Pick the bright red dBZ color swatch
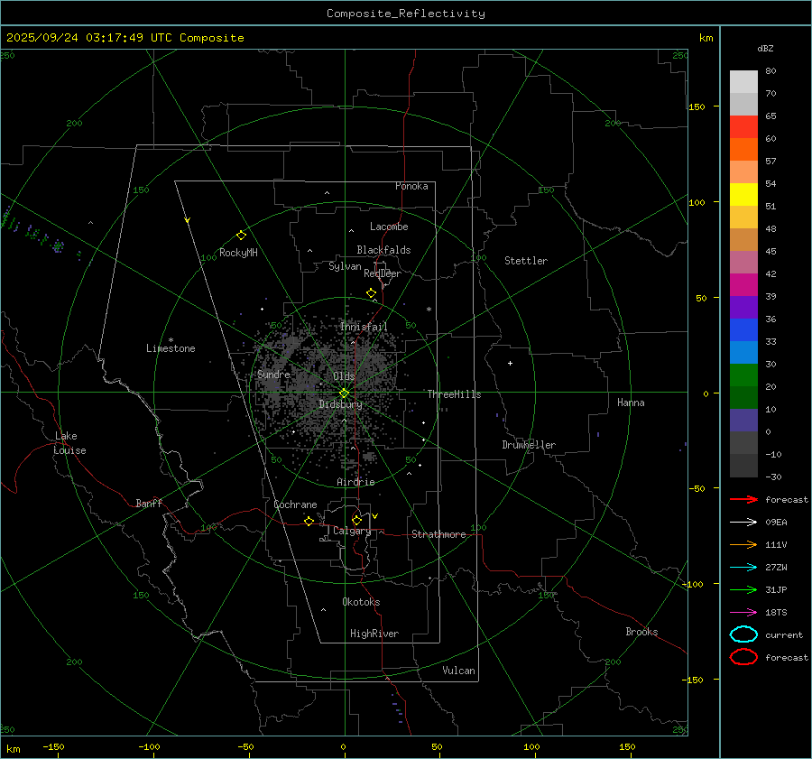The width and height of the screenshot is (812, 759). [x=743, y=126]
